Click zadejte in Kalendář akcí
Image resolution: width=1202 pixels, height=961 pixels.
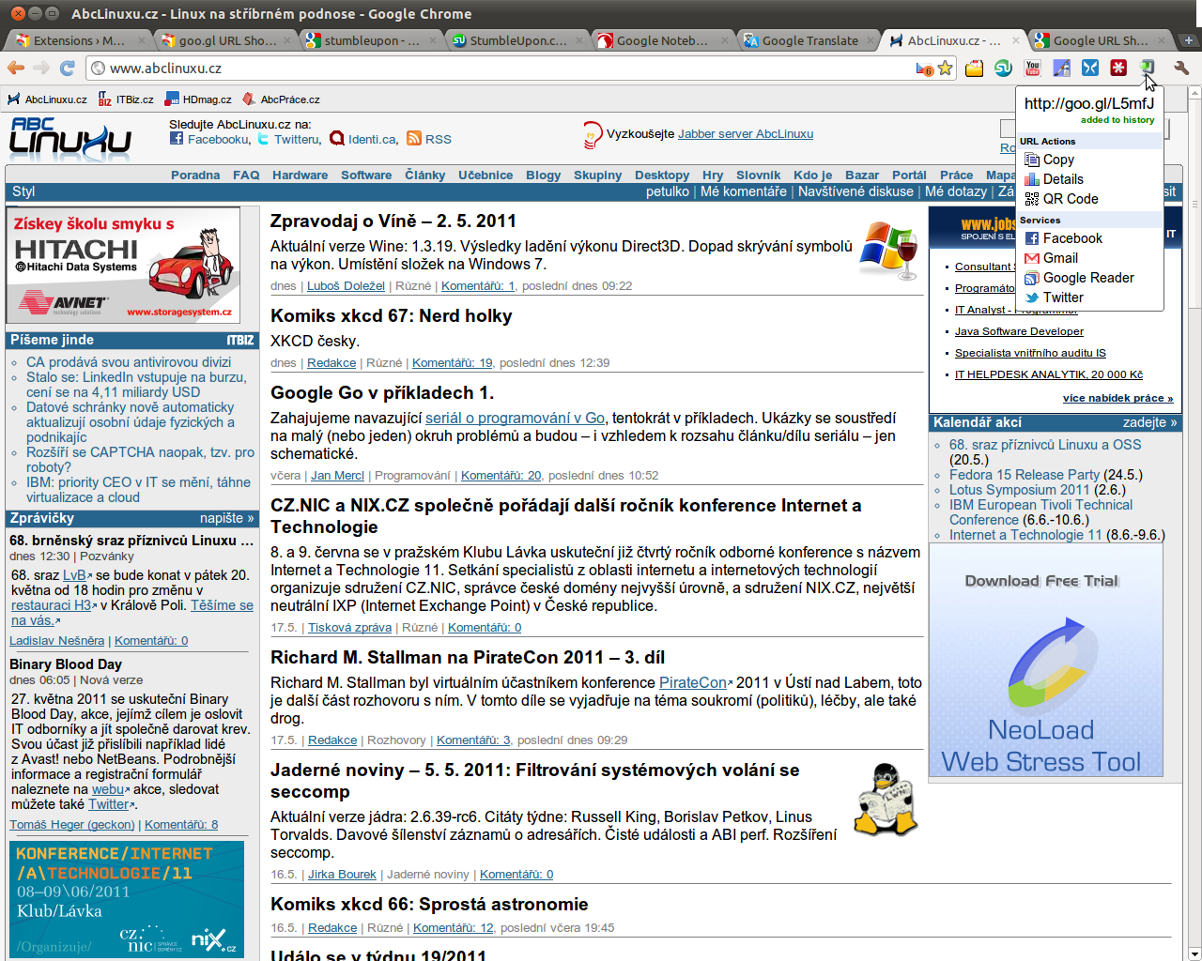[x=1149, y=422]
